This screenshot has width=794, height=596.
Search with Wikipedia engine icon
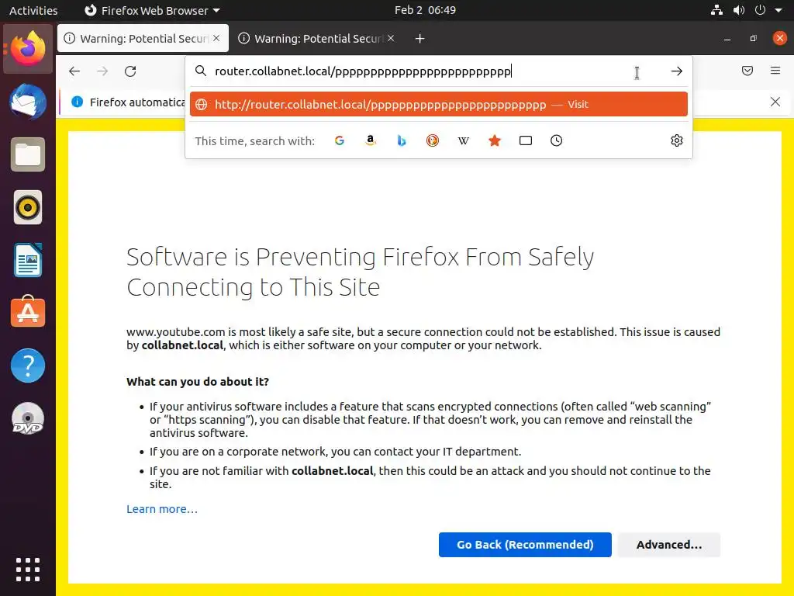[464, 140]
